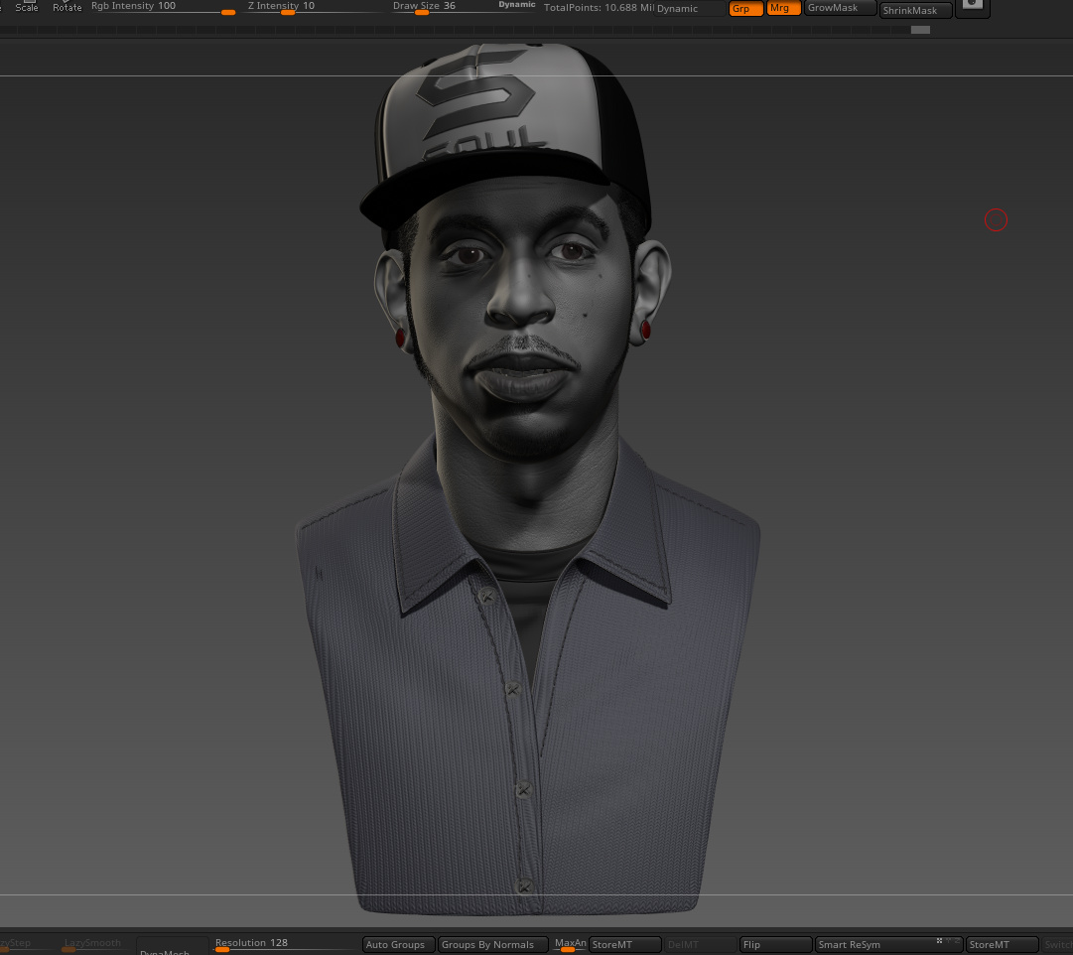
Task: Click the Auto Groups button
Action: pos(398,945)
